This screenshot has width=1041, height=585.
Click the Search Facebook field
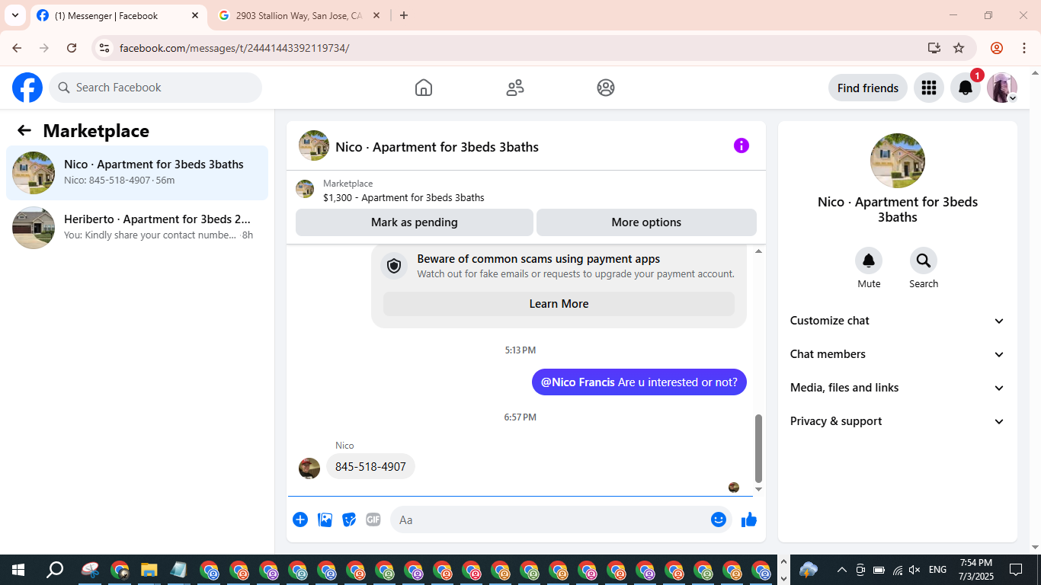tap(155, 88)
